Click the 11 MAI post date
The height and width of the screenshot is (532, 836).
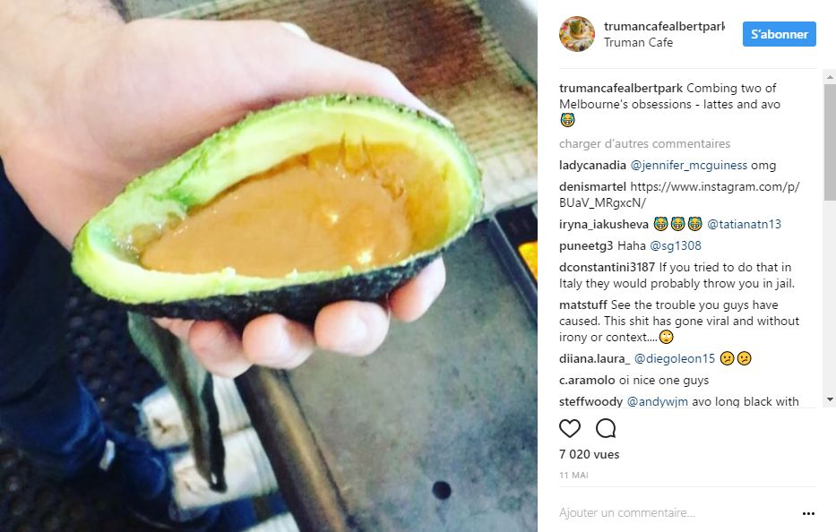pyautogui.click(x=573, y=475)
